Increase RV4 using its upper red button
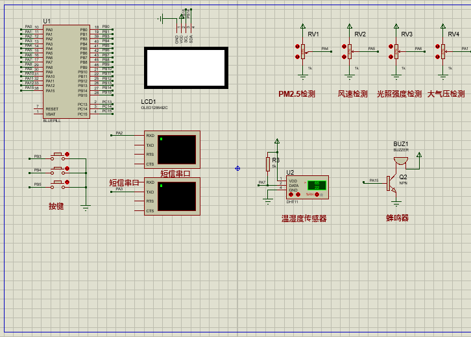This screenshot has height=337, width=471. tap(438, 46)
